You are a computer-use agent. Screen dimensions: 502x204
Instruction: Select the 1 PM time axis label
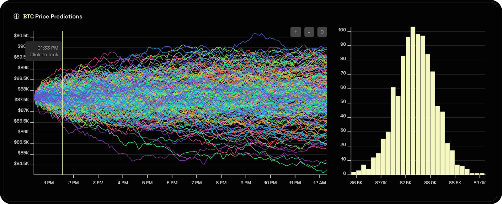(49, 183)
